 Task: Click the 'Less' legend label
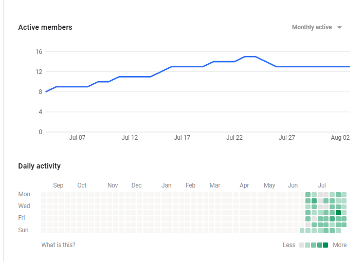[289, 245]
